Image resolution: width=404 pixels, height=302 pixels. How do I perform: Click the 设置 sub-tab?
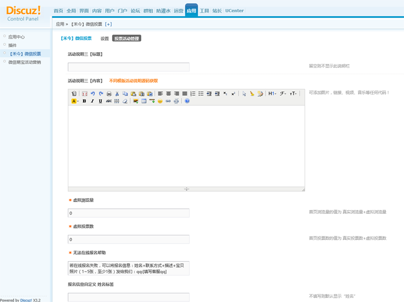coord(105,39)
